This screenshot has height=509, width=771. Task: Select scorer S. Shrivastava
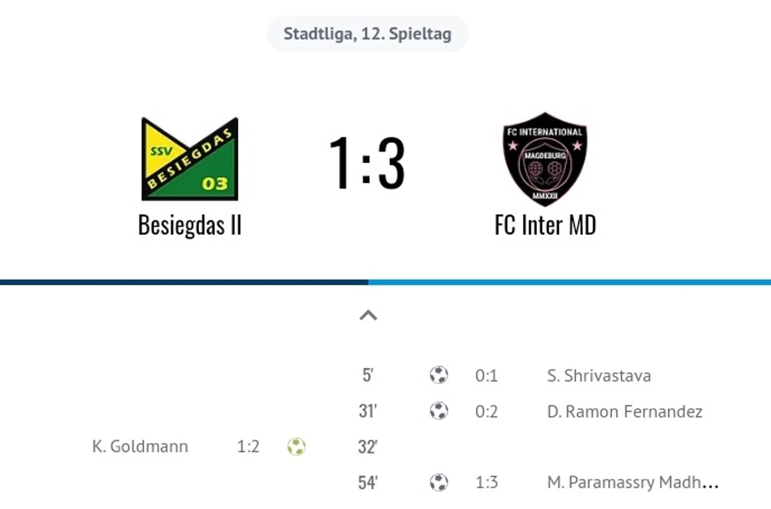click(599, 376)
